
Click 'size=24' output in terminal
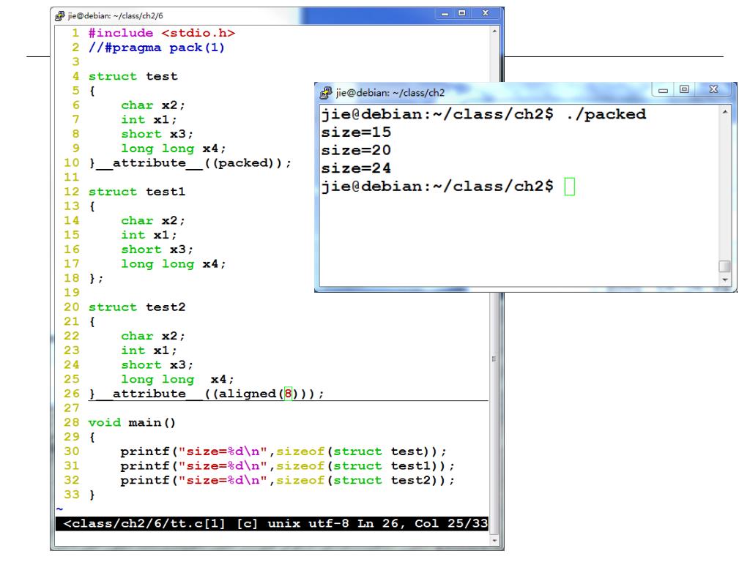point(357,168)
